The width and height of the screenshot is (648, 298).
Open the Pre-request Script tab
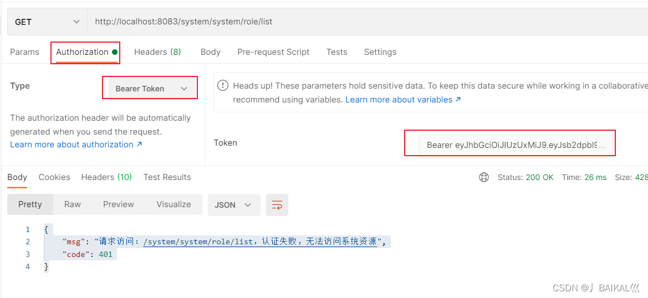(x=273, y=52)
